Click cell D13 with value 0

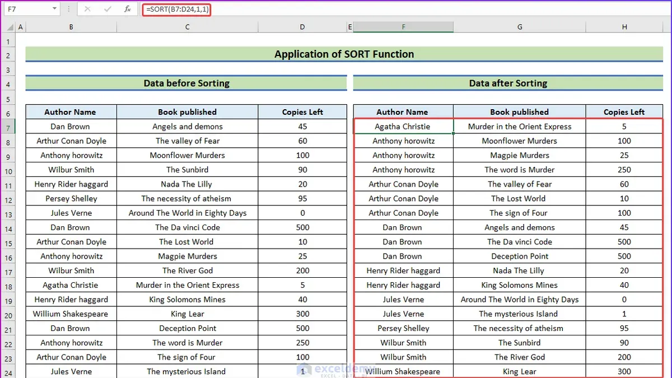[x=302, y=213]
